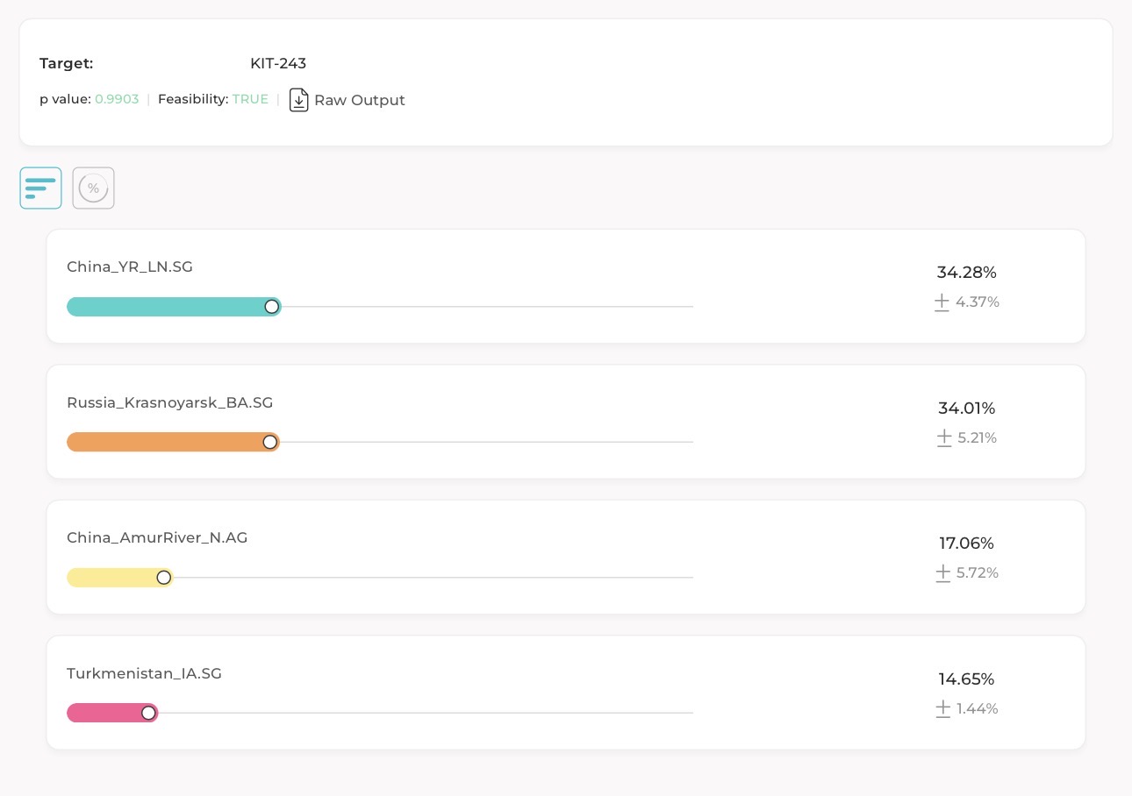Click the pink Turkmenistan bar
This screenshot has height=796, width=1132.
click(104, 713)
